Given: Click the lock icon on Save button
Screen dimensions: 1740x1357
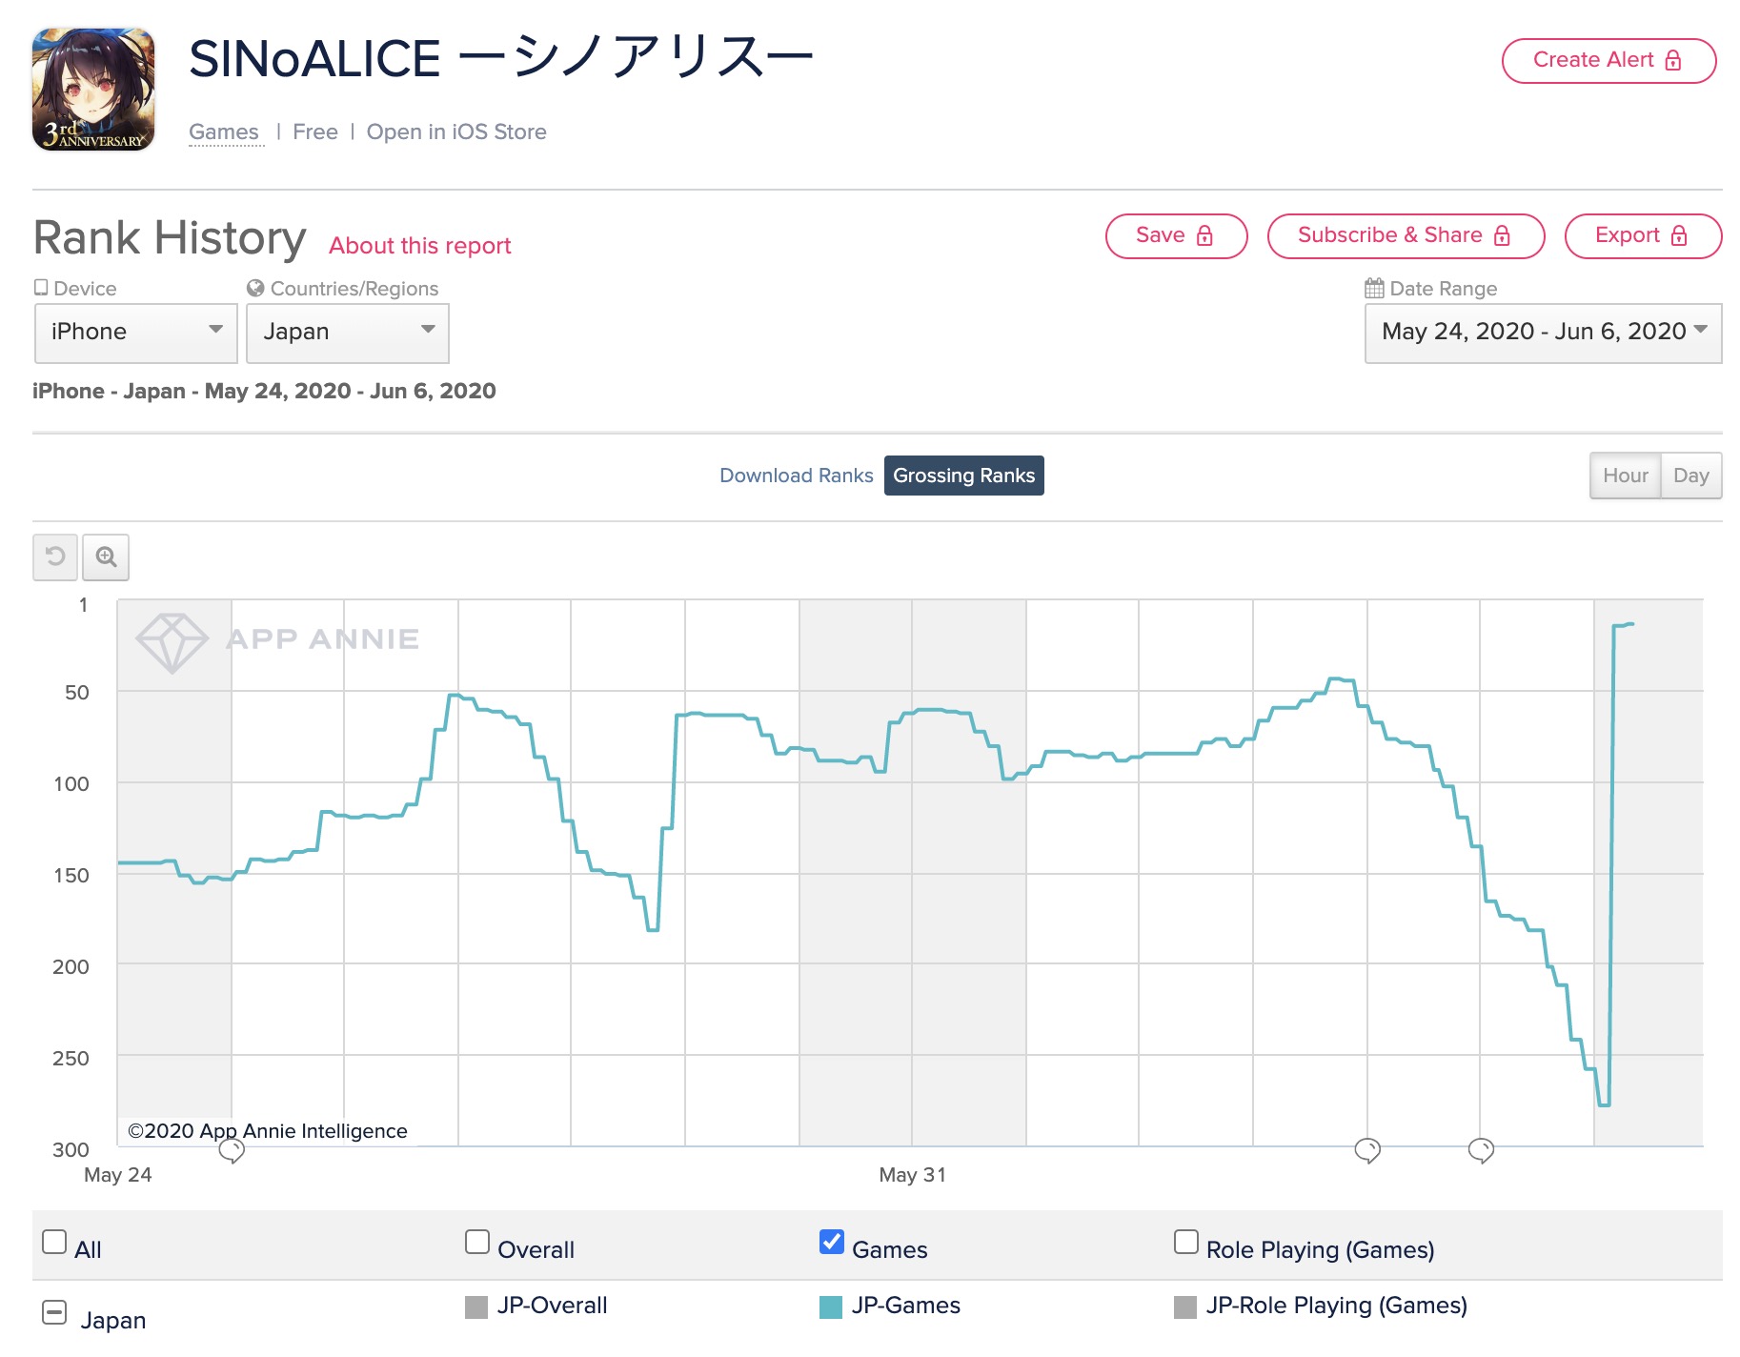Looking at the screenshot, I should (x=1204, y=235).
